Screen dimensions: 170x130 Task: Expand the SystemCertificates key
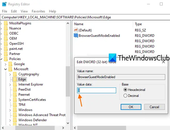[10, 100]
